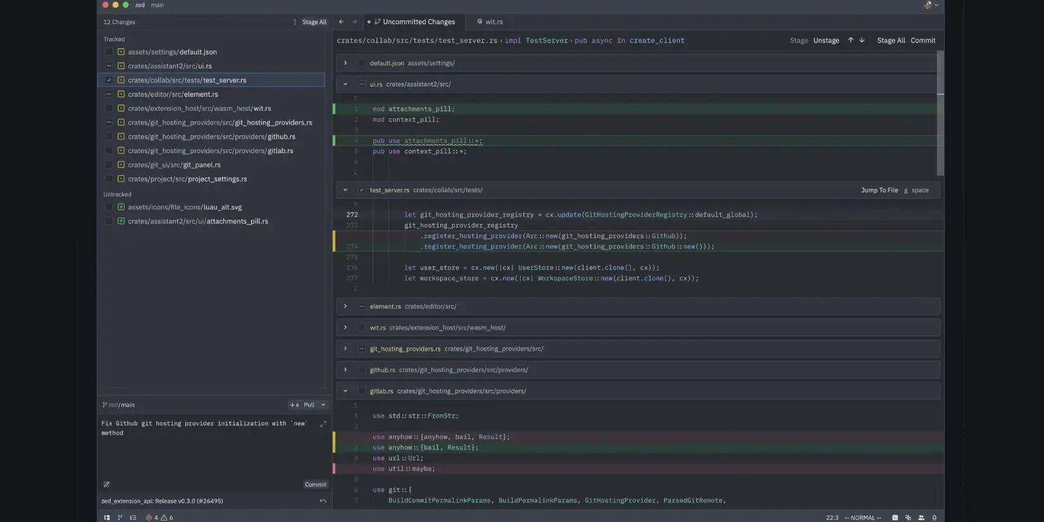This screenshot has height=522, width=1044.
Task: Switch to the wit.rs tab
Action: pos(490,22)
